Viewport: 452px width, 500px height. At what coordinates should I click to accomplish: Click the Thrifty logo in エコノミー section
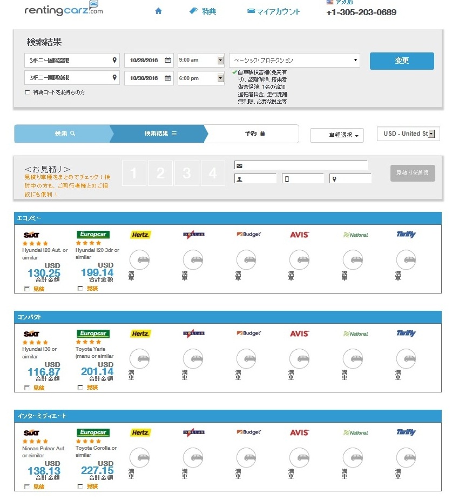point(406,235)
